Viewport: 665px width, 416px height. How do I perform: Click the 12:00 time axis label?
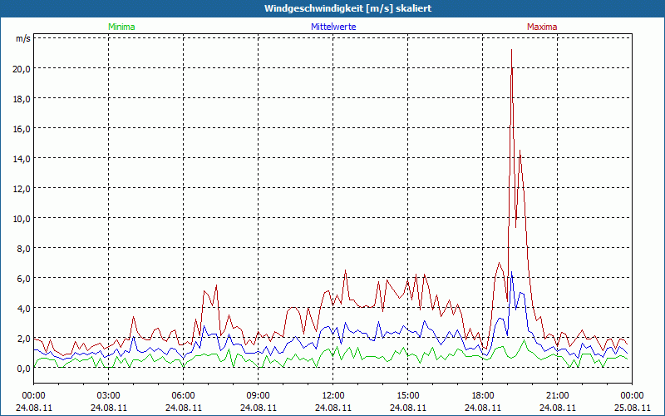(333, 396)
